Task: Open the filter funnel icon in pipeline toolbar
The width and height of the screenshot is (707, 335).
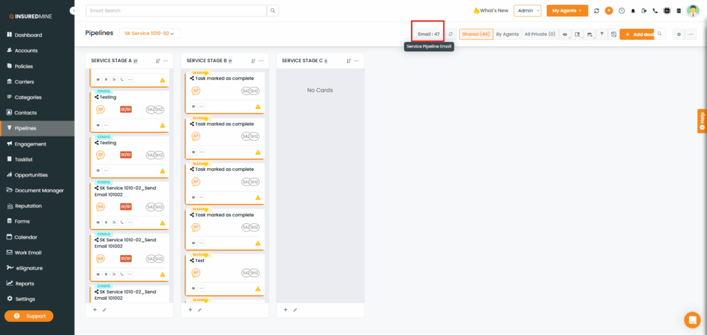Action: (x=601, y=34)
